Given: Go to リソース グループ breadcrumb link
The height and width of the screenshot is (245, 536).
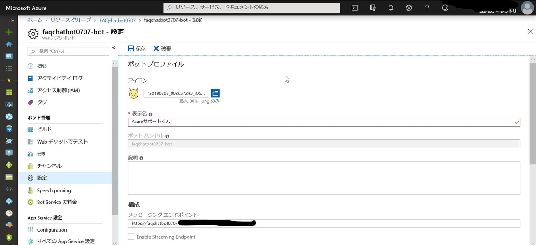Looking at the screenshot, I should tap(71, 20).
